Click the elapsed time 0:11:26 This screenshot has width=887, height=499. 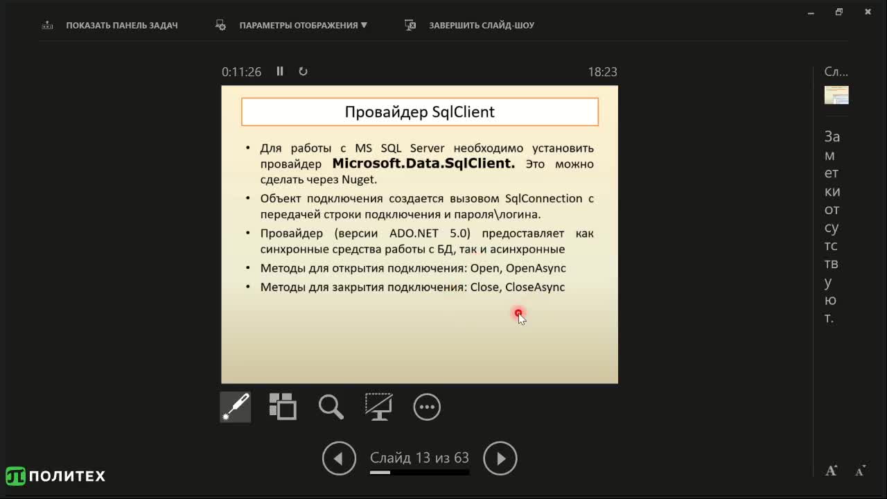241,71
